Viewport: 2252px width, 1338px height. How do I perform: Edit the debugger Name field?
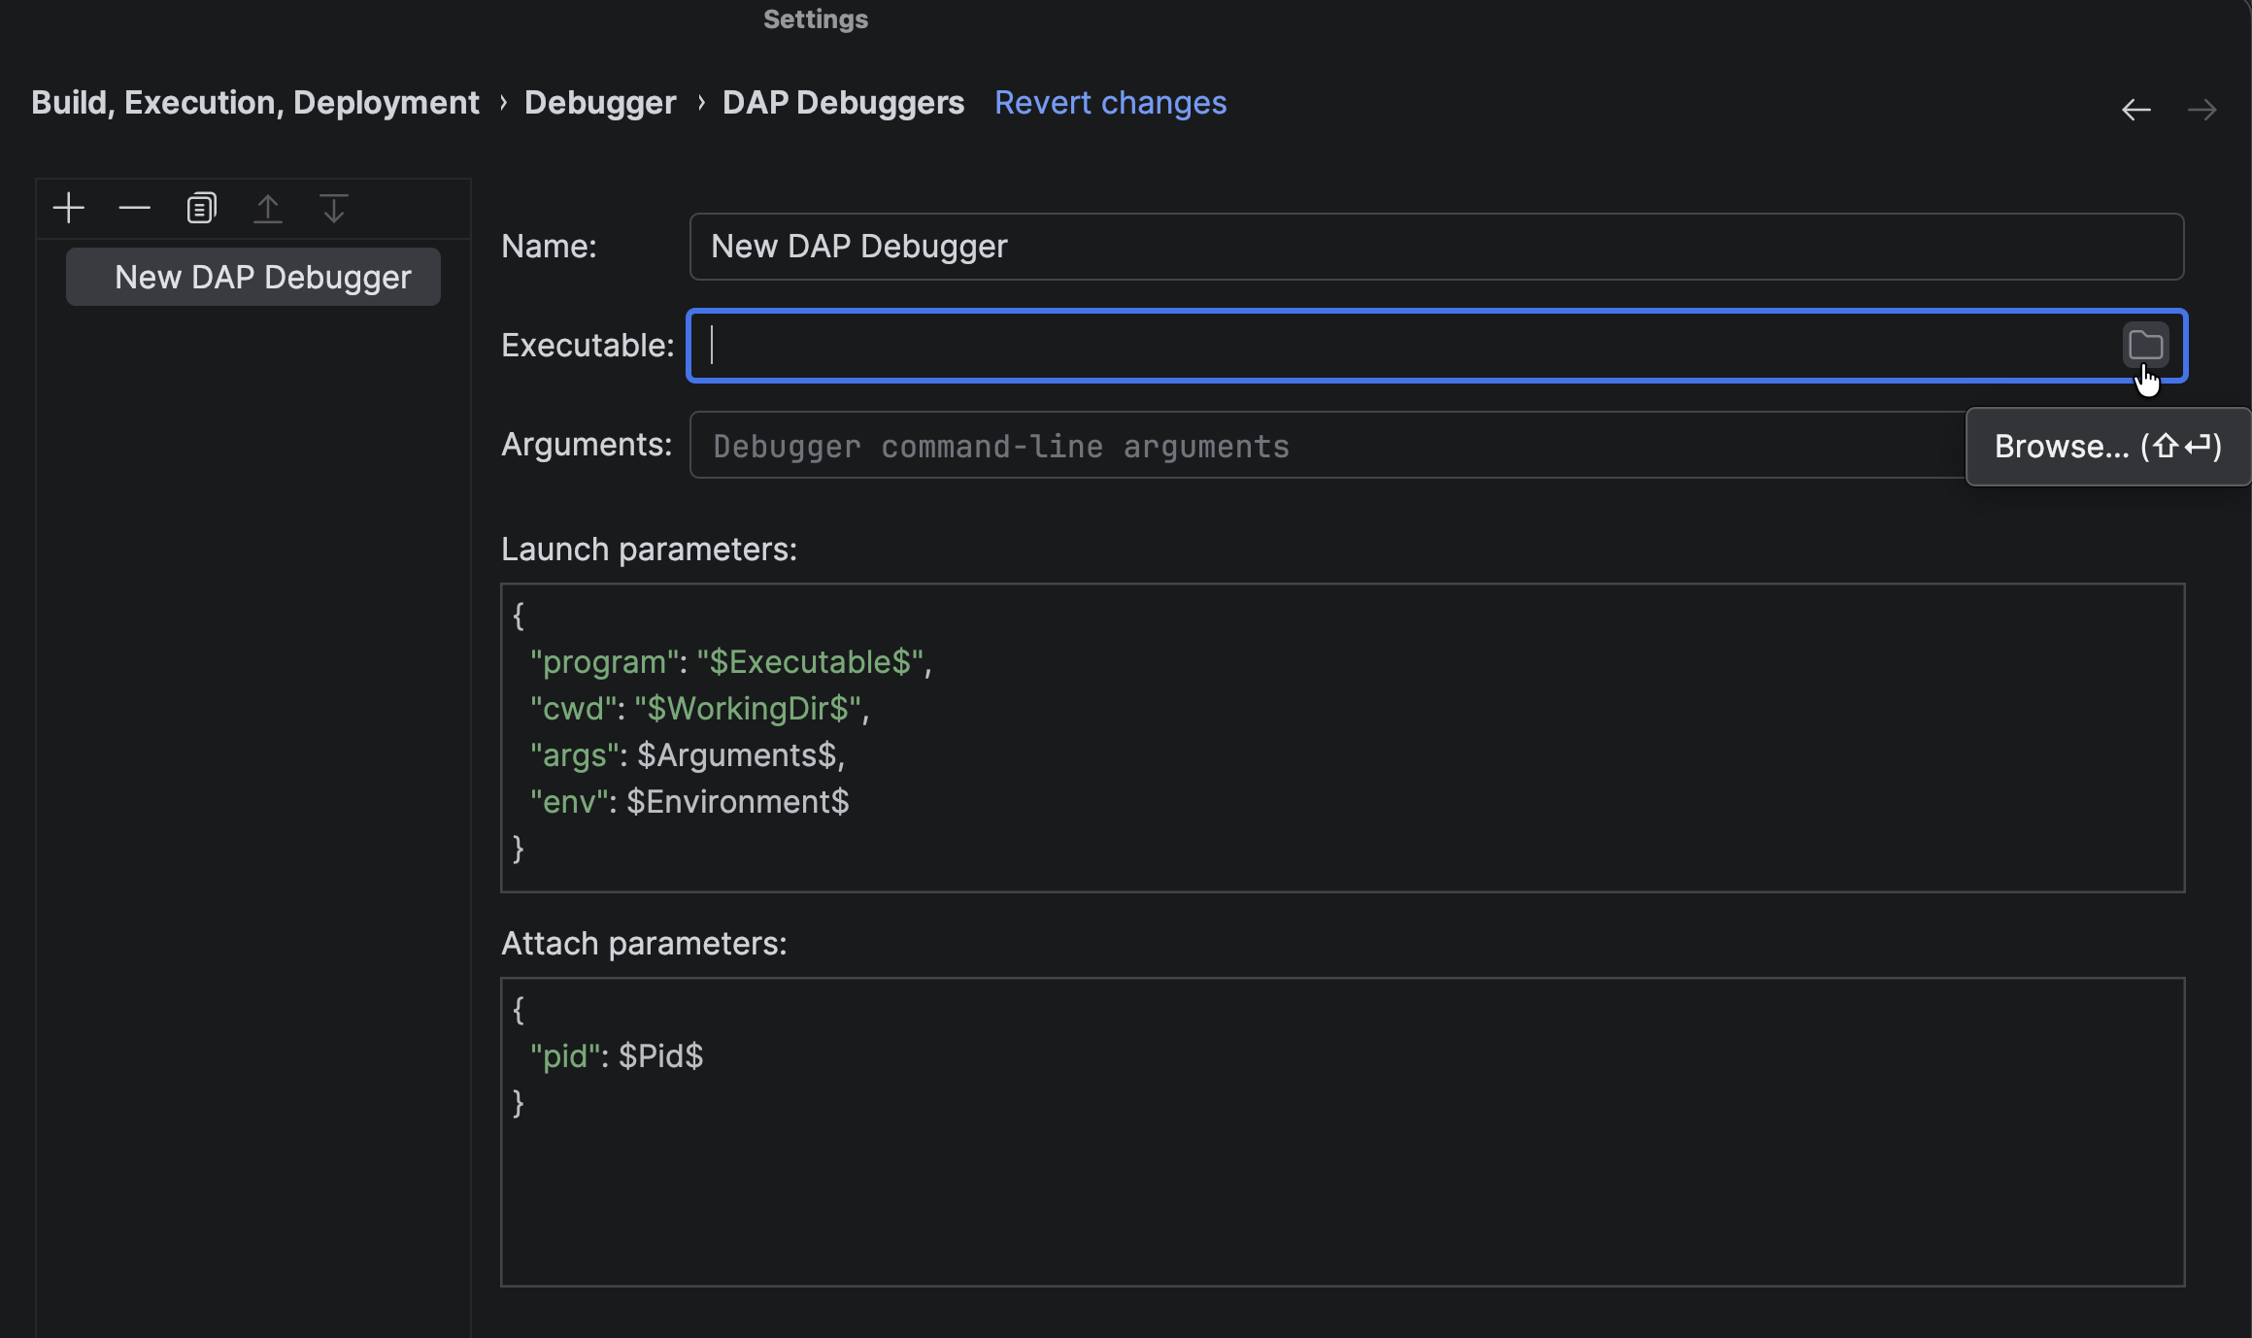pos(1360,246)
